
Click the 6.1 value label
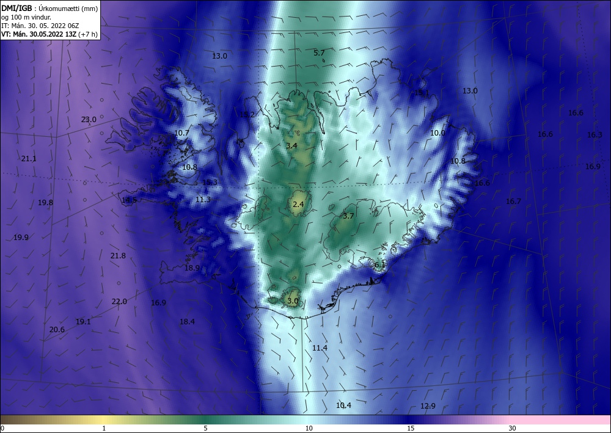[380, 265]
